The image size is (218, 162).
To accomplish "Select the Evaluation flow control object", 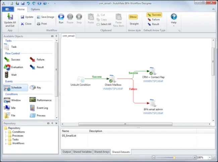I will (13, 67).
